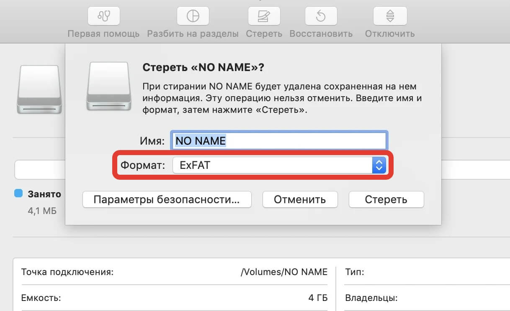Click the Тип field label
Viewport: 510px width, 311px height.
point(355,272)
